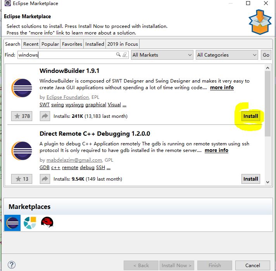This screenshot has height=271, width=276.
Task: Switch to the Search tab
Action: [x=12, y=44]
